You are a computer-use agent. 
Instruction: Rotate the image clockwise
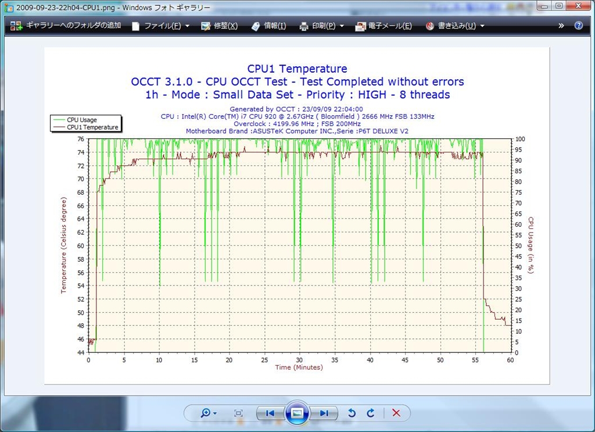[x=370, y=413]
